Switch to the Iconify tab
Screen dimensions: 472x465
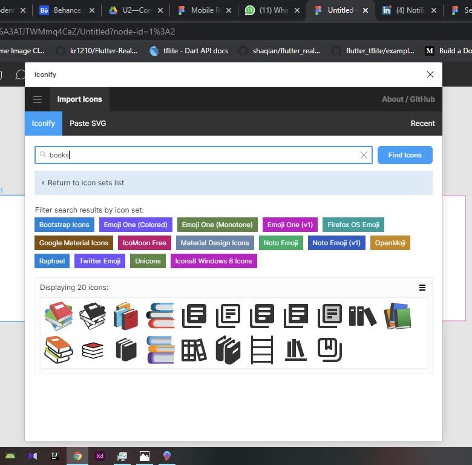click(44, 124)
